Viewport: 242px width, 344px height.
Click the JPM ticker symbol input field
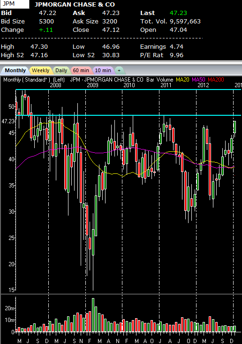15,4
